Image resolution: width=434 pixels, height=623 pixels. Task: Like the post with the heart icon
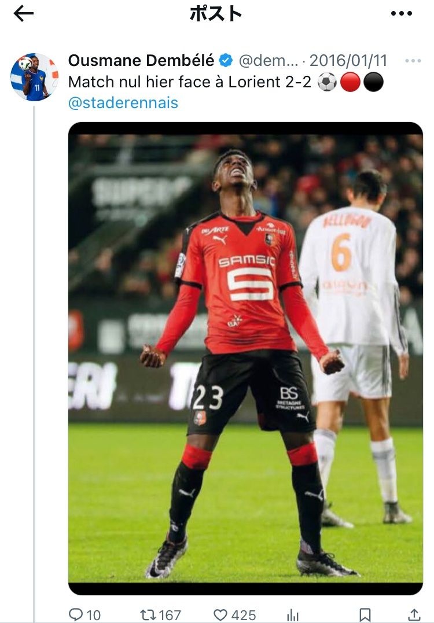220,615
